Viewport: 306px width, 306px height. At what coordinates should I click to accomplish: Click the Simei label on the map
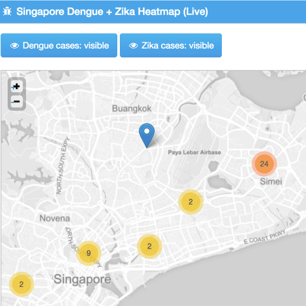tap(271, 182)
